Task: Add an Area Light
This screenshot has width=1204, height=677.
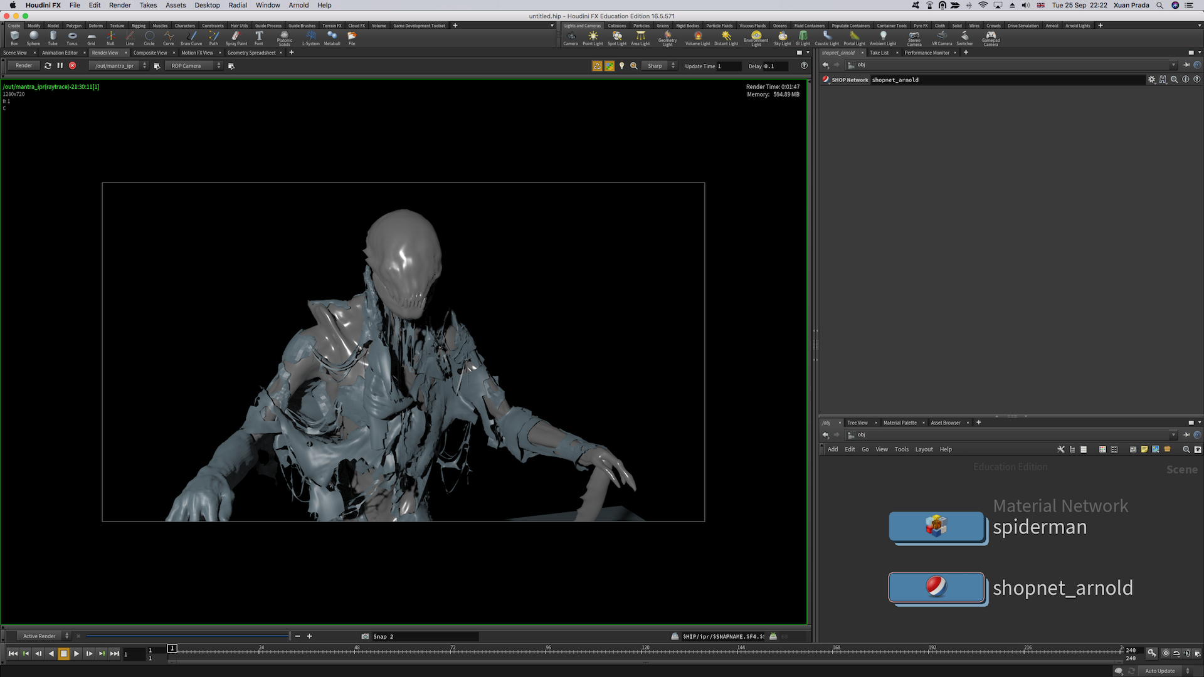Action: coord(640,38)
